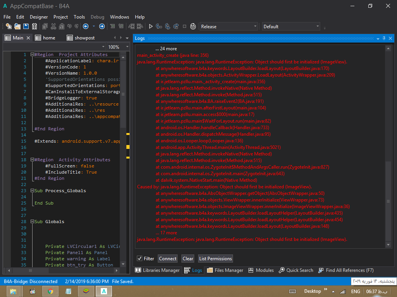Viewport: 397px width, 297px height.
Task: Toggle the Logs panel auto-hide pin
Action: (384, 38)
